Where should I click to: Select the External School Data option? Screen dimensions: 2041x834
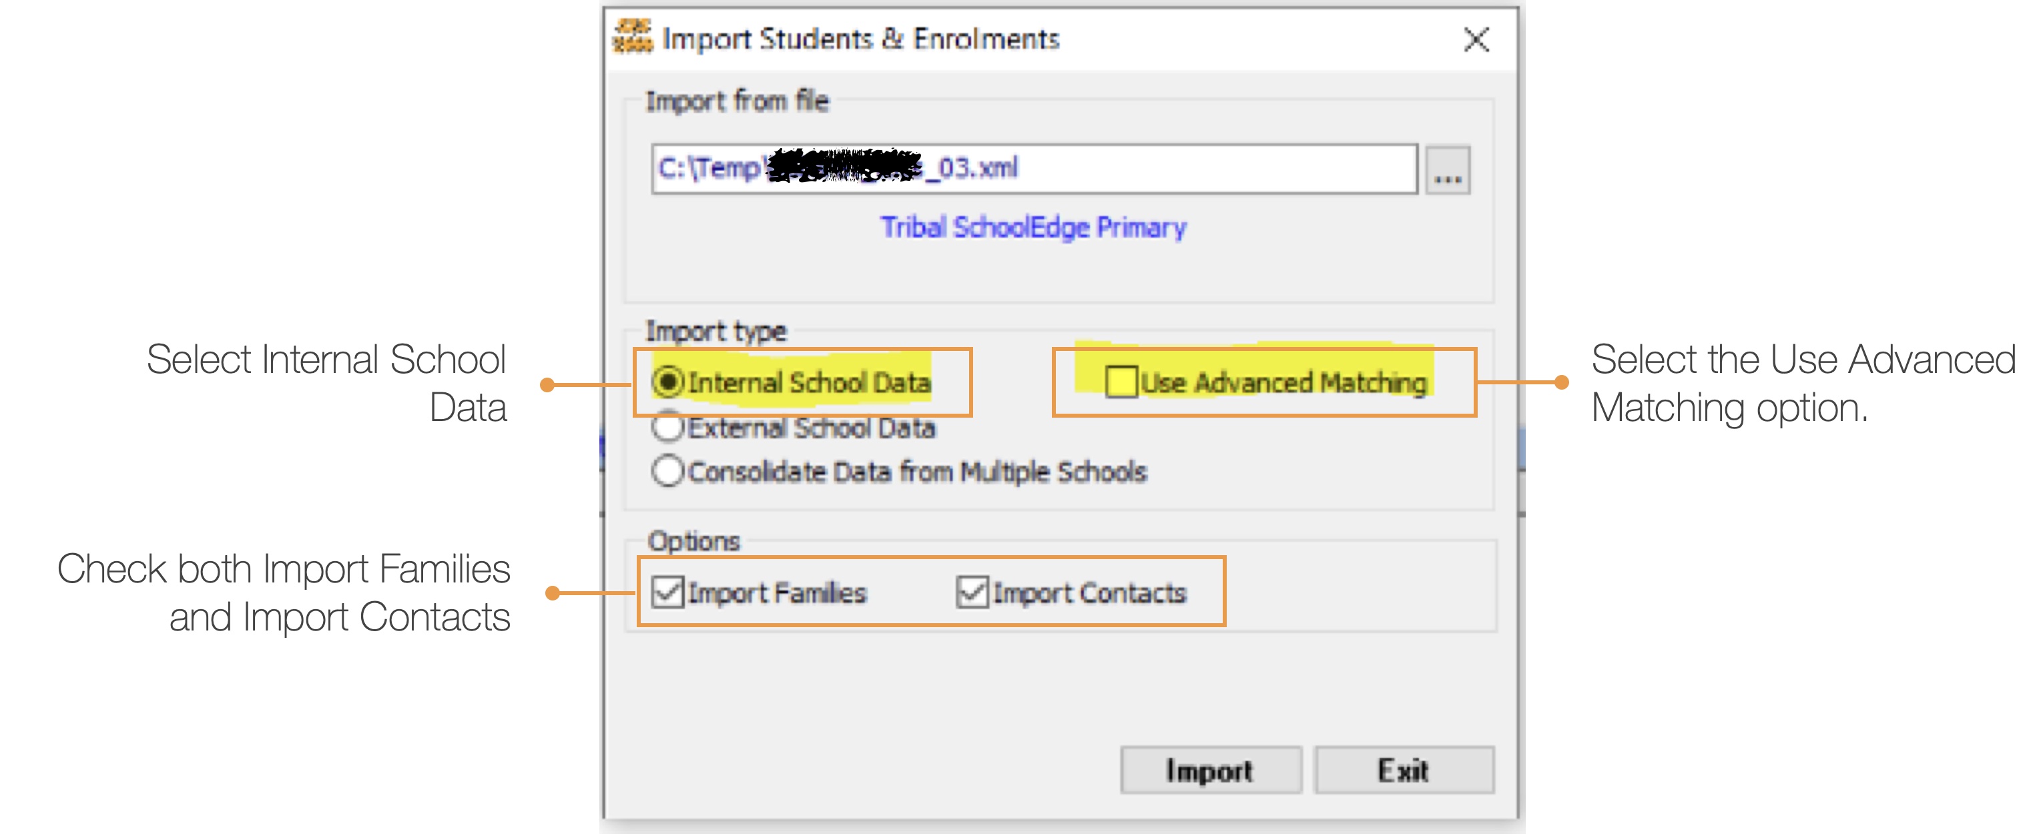click(x=668, y=427)
